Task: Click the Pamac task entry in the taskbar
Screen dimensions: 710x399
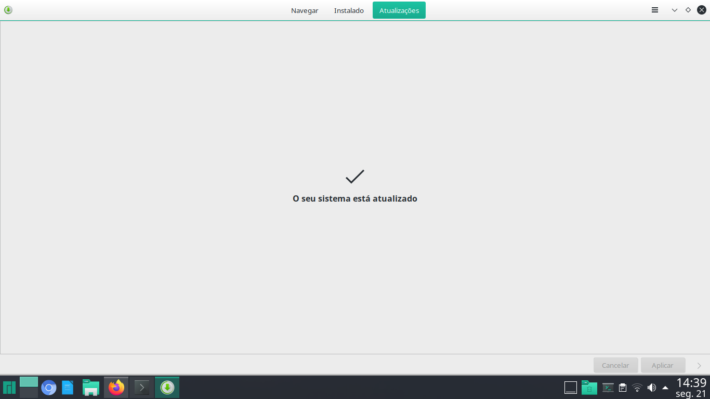Action: click(167, 388)
